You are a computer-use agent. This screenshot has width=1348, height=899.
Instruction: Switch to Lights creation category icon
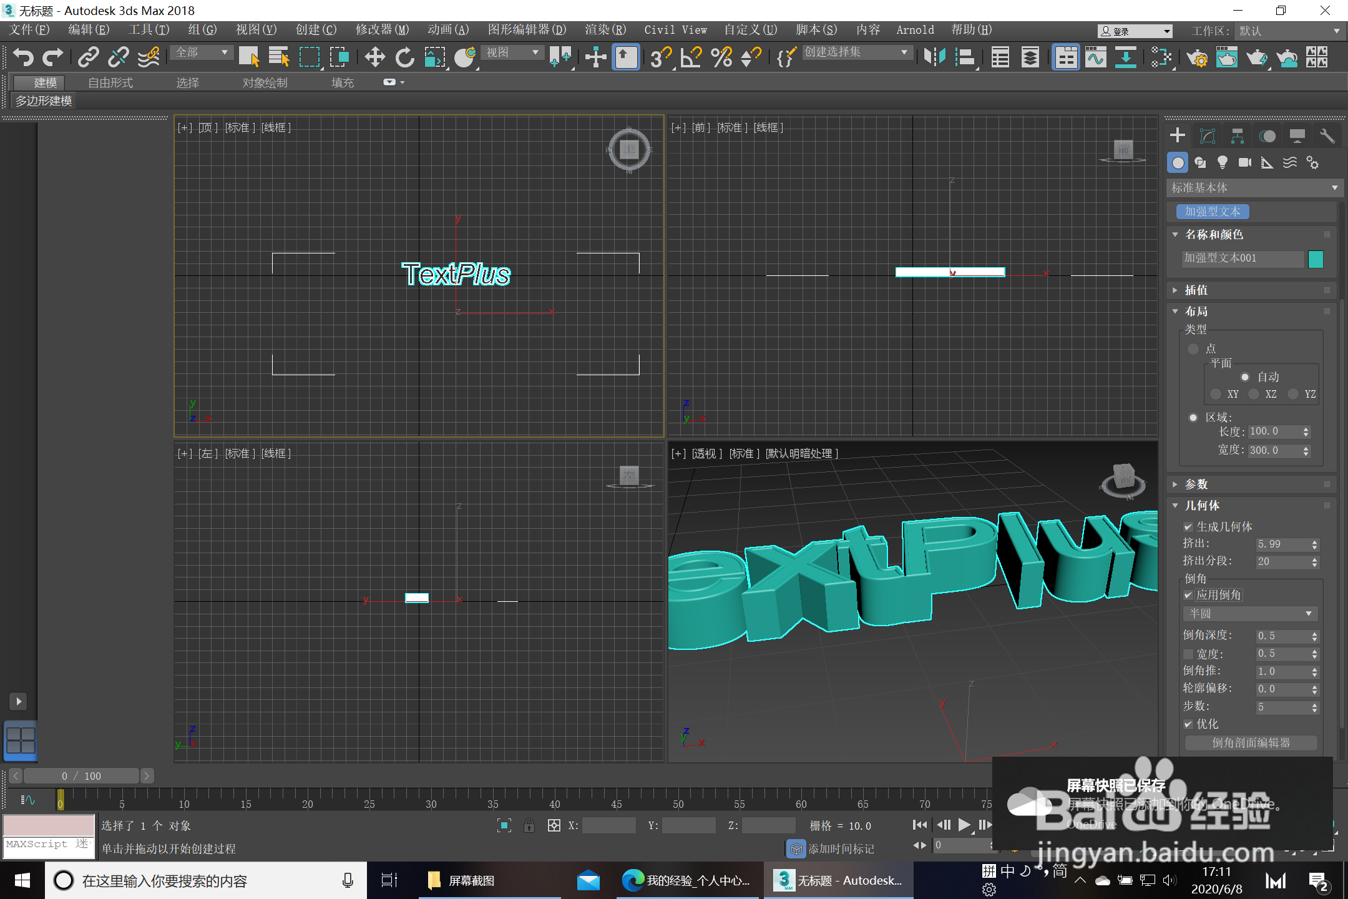(1222, 163)
